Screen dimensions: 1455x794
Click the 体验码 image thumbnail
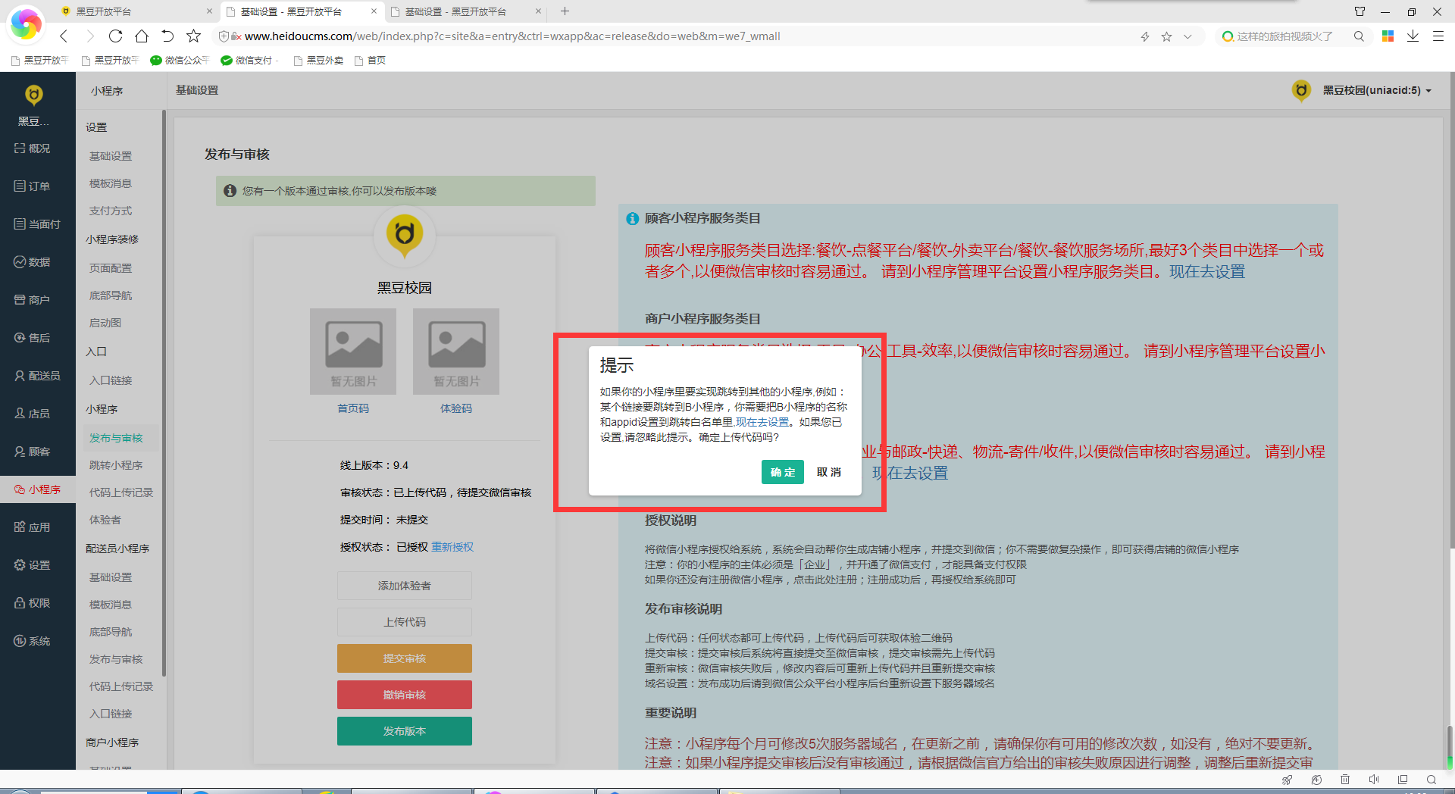[456, 352]
